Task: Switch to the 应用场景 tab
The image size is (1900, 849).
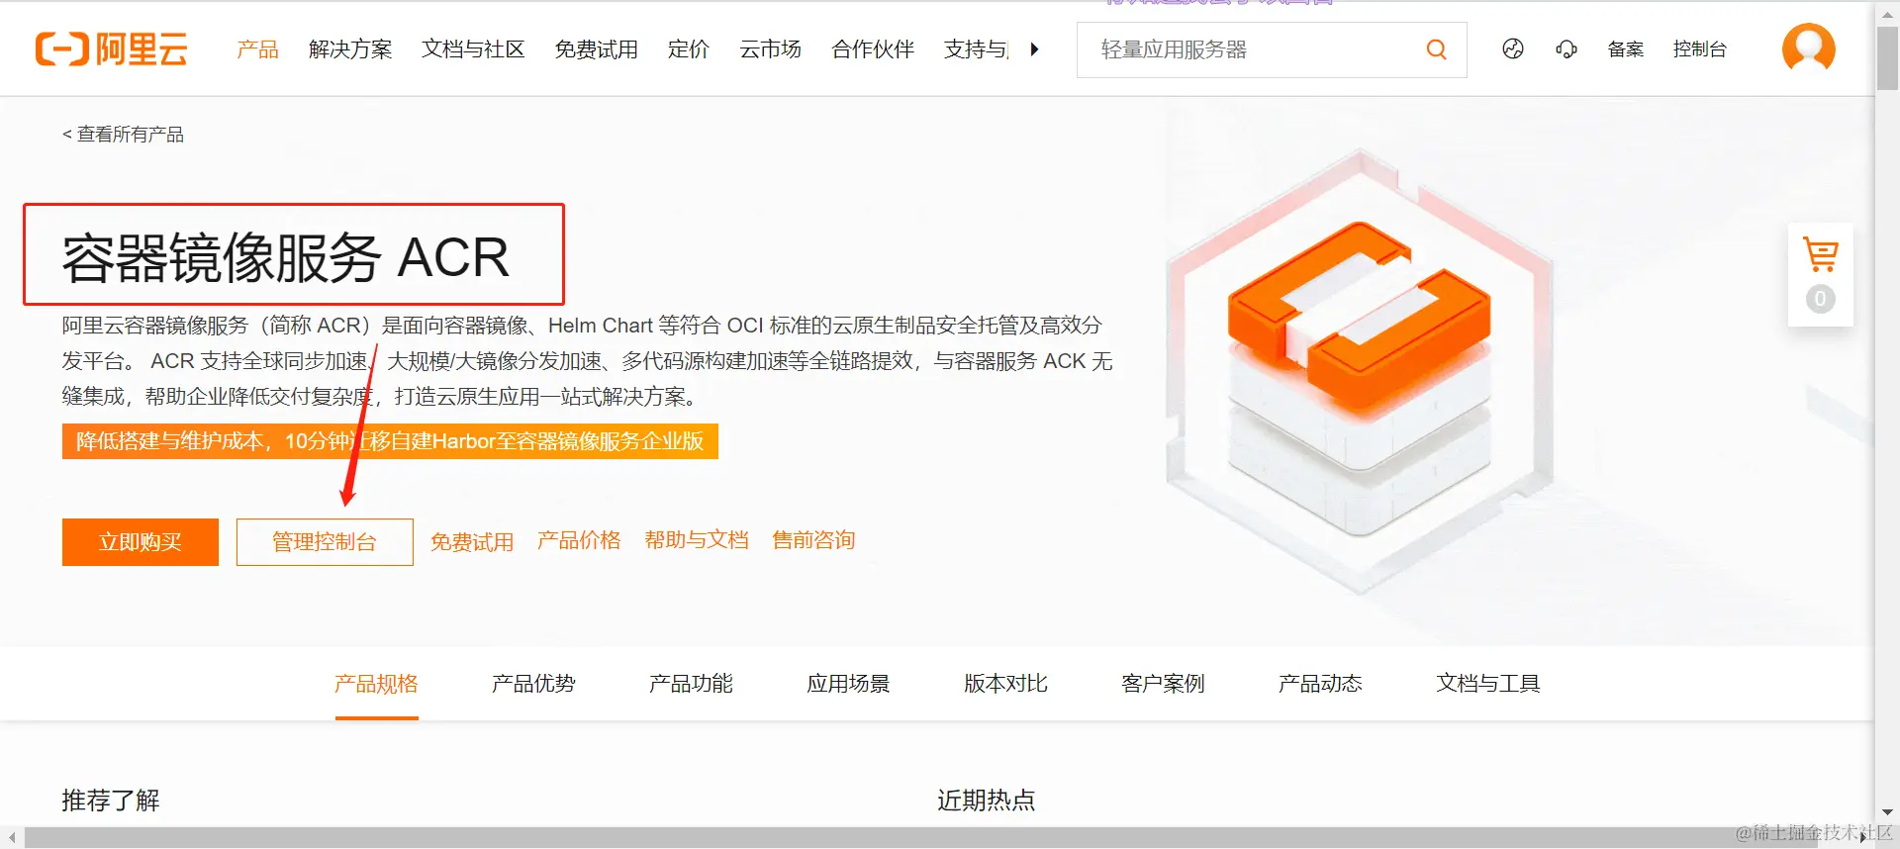Action: (848, 683)
